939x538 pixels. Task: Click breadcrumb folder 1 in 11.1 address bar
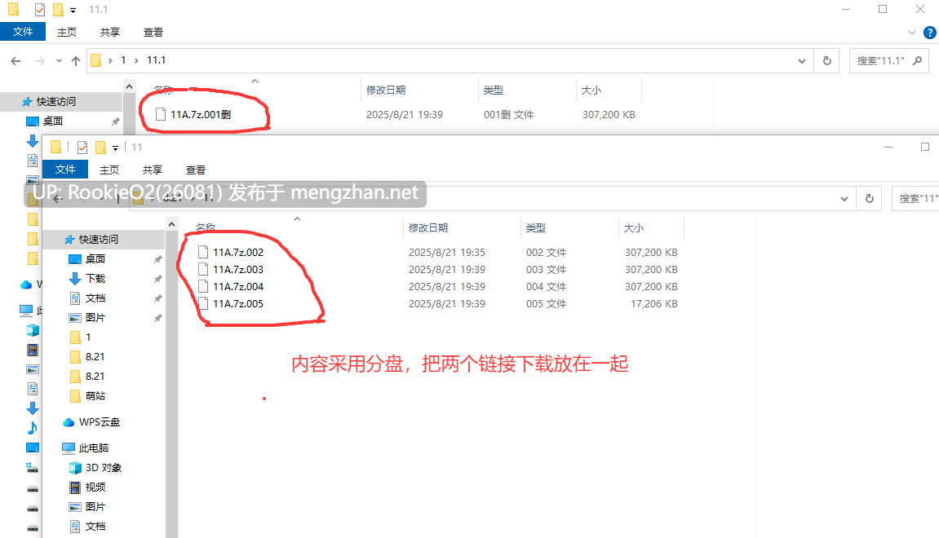pyautogui.click(x=123, y=60)
